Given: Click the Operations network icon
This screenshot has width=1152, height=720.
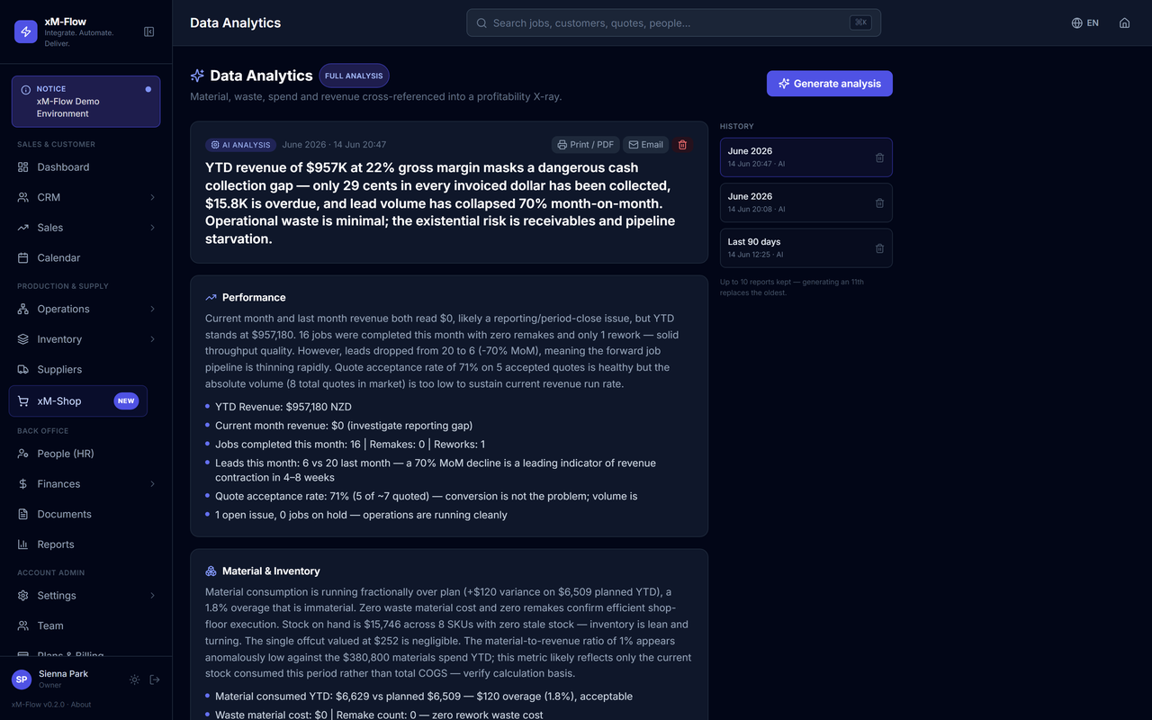Looking at the screenshot, I should click(23, 309).
